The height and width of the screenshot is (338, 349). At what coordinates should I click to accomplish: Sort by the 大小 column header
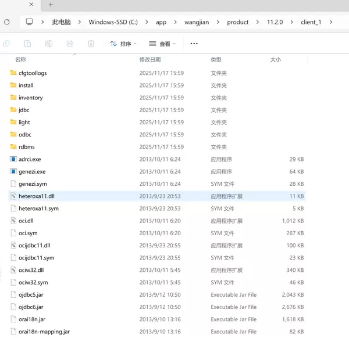pyautogui.click(x=275, y=60)
